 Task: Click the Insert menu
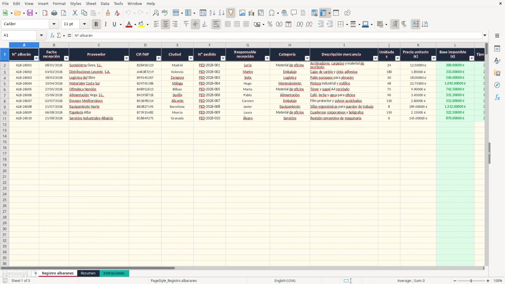pos(43,3)
